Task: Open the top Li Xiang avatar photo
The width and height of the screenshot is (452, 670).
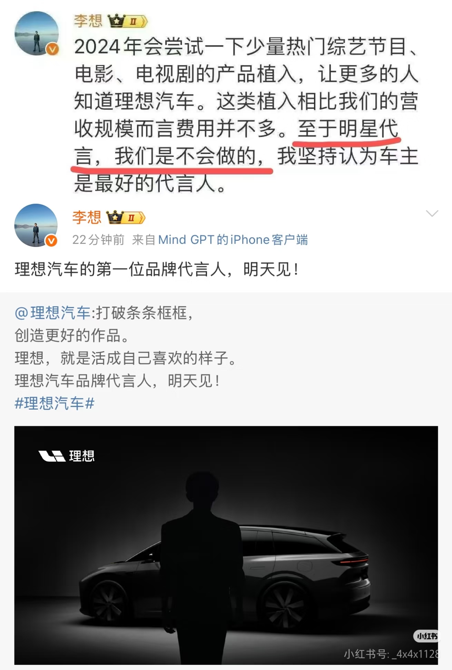Action: [37, 33]
